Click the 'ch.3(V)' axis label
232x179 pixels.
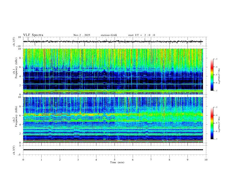click(14, 150)
